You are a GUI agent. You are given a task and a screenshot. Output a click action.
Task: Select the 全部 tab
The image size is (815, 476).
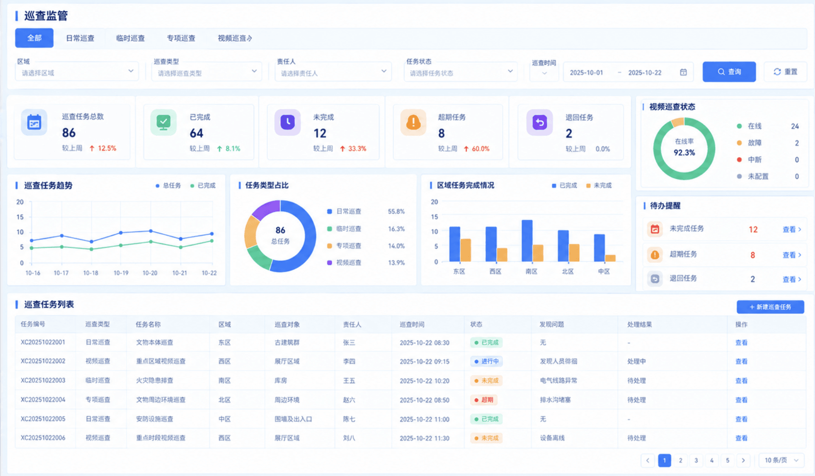(x=34, y=38)
